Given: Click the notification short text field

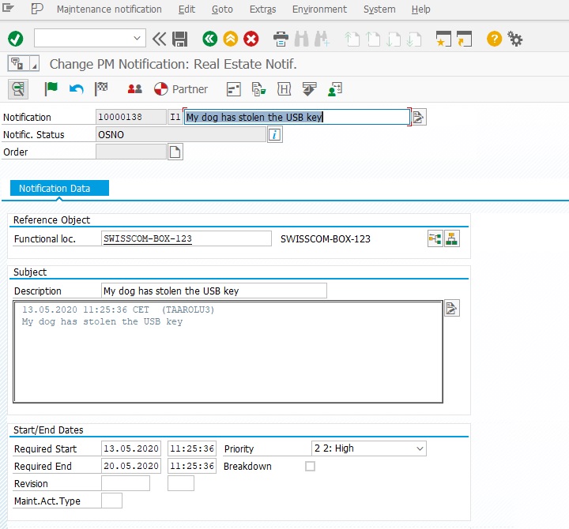Looking at the screenshot, I should (x=296, y=117).
